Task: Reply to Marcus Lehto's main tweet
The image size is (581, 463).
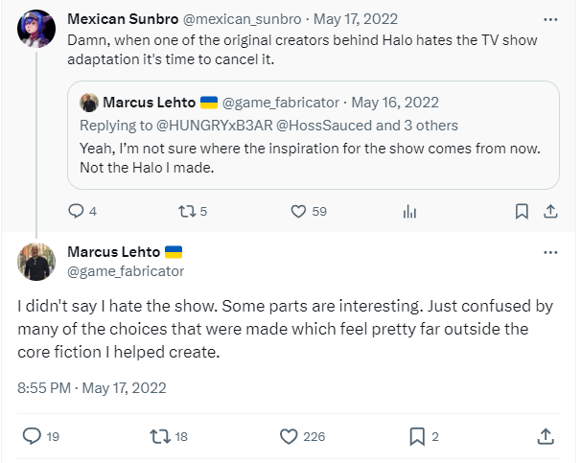Action: (x=32, y=436)
